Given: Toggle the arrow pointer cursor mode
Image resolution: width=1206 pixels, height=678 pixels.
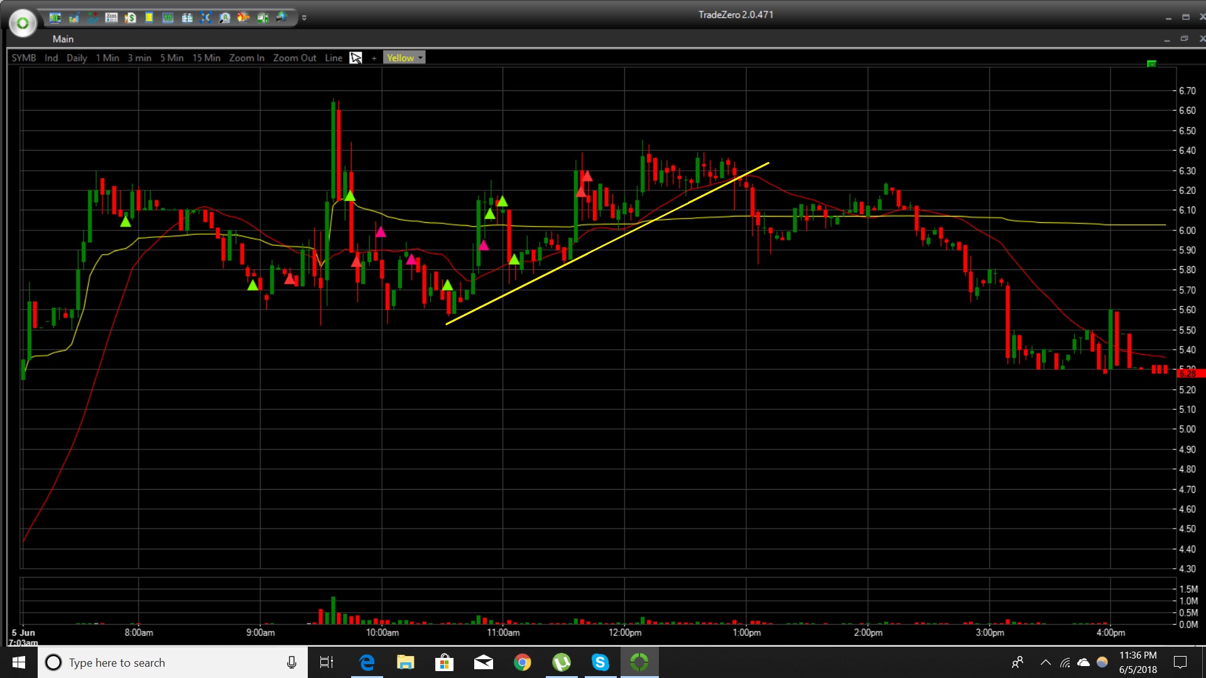Looking at the screenshot, I should tap(356, 58).
